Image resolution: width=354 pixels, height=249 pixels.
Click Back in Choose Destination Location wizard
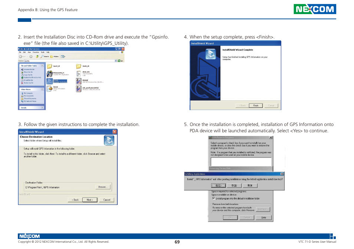(x=75, y=200)
